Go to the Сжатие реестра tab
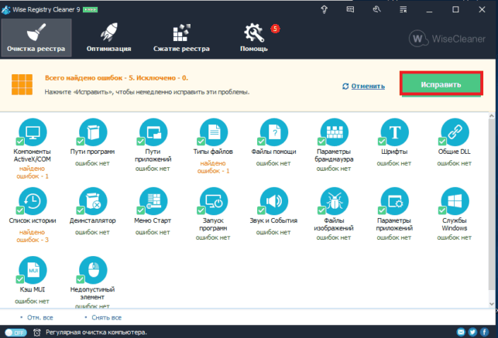The width and height of the screenshot is (498, 338). coord(181,38)
